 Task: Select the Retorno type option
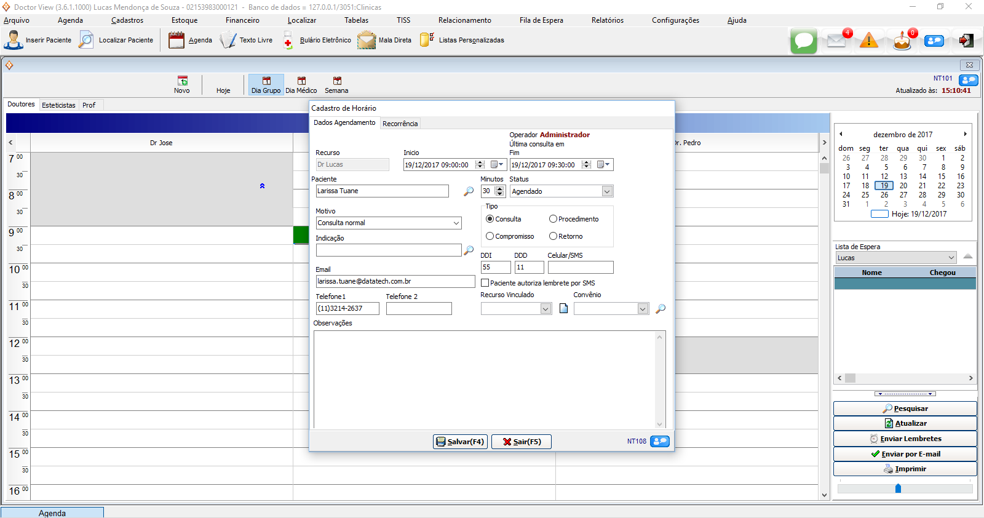click(x=553, y=236)
